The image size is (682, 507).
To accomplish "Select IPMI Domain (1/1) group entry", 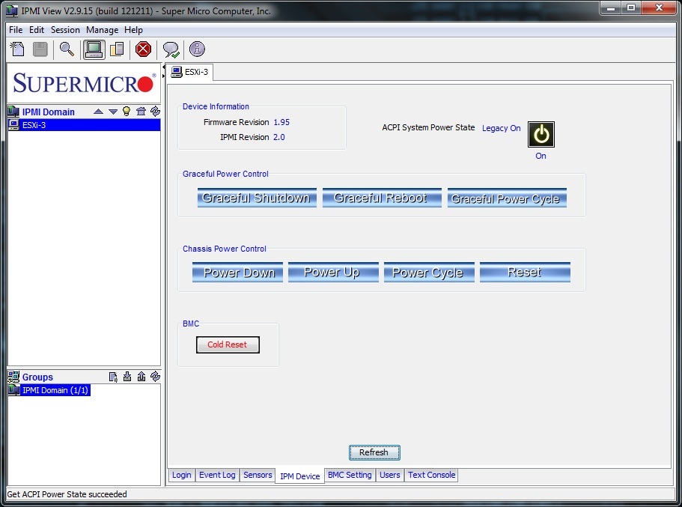I will coord(49,390).
